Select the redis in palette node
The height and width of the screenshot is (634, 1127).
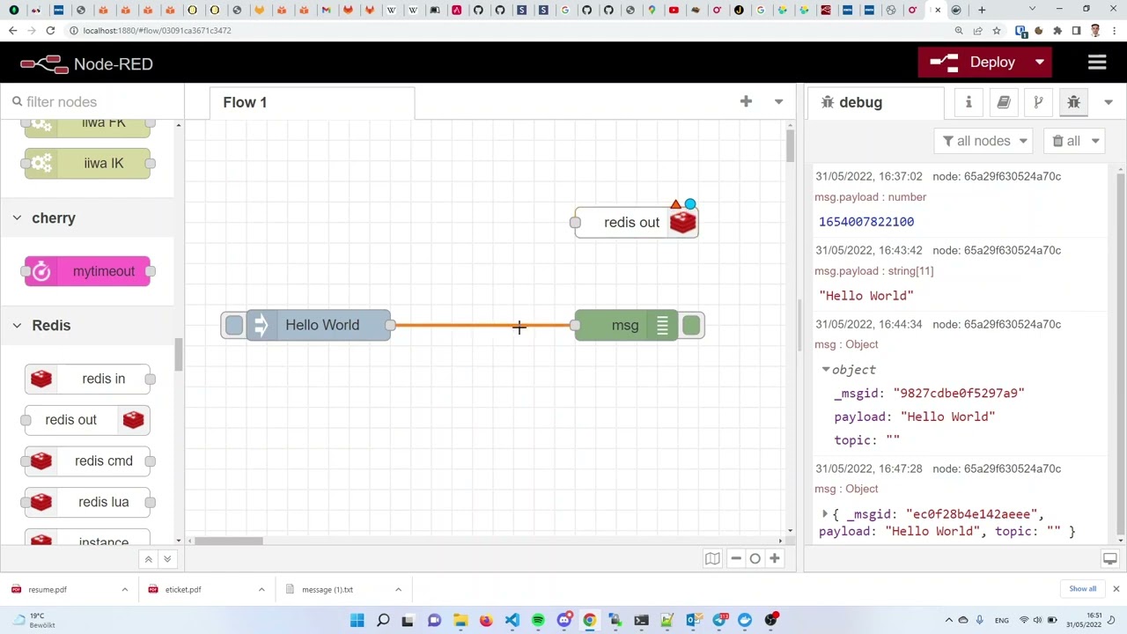88,379
